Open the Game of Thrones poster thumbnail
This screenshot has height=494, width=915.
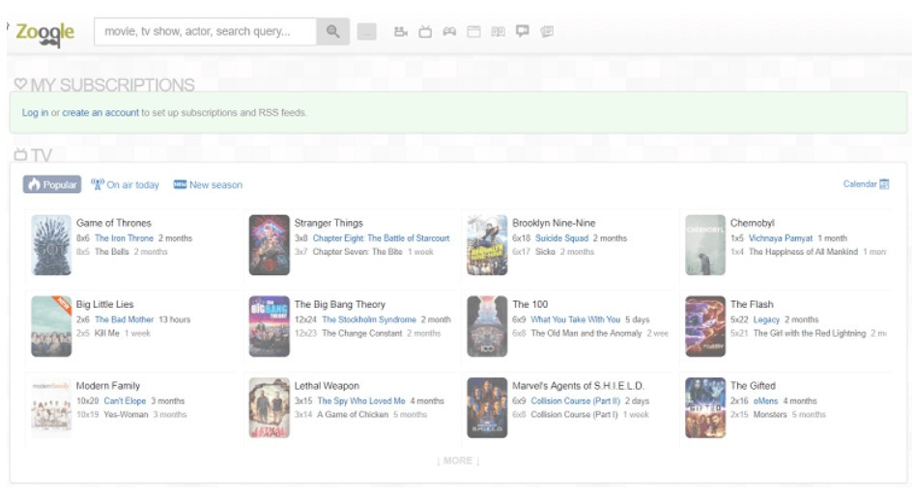tap(51, 245)
